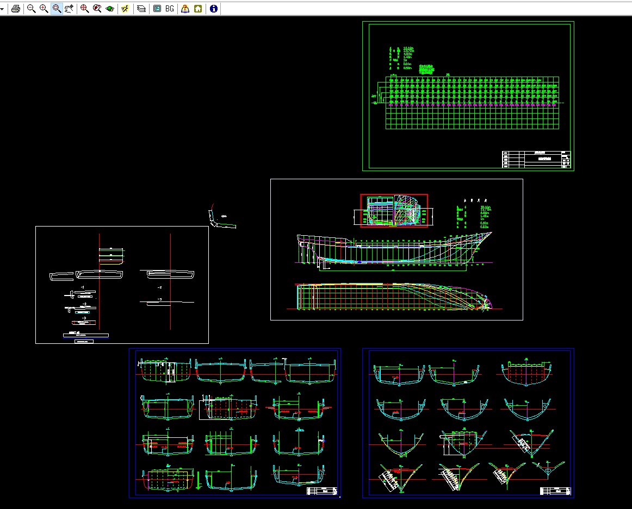
Task: Click the Zoom Extents crosshair magnifier
Action: (x=85, y=9)
